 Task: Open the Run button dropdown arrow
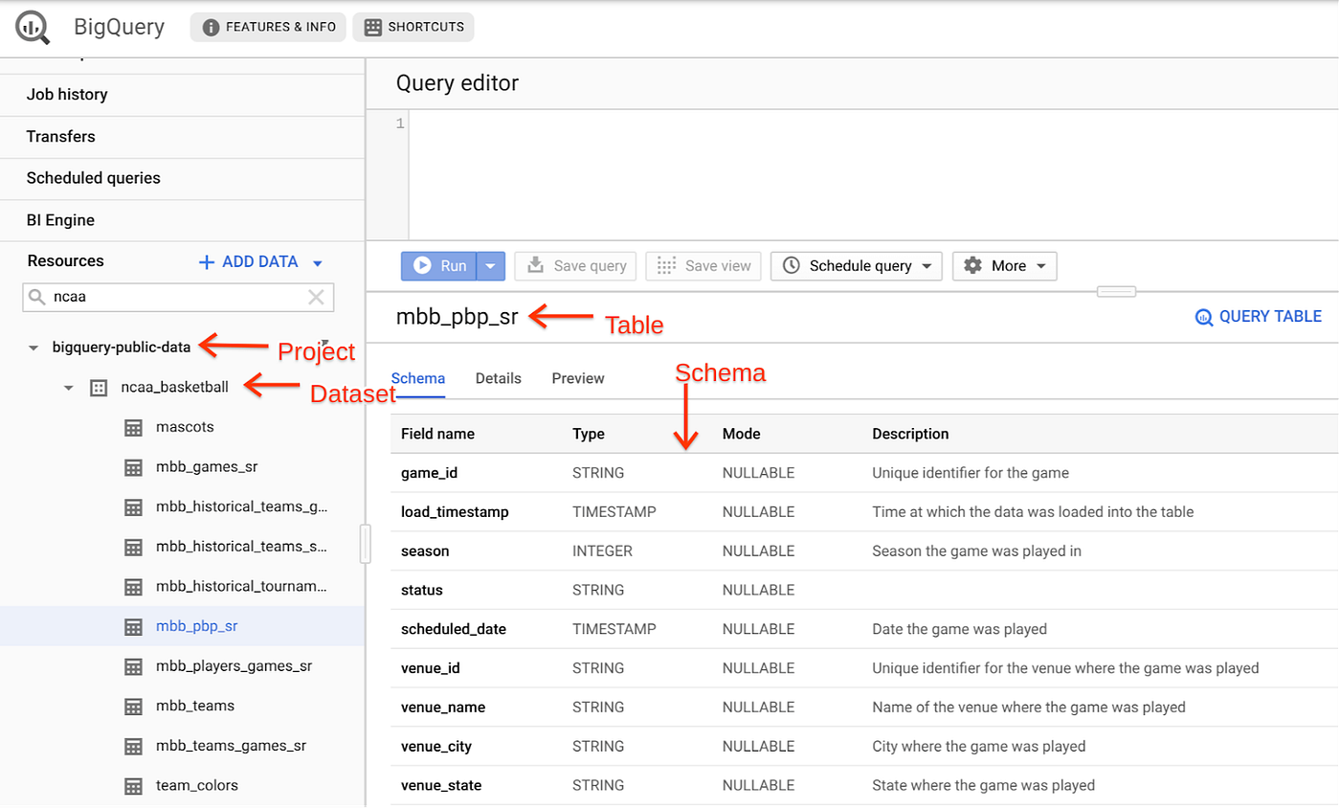tap(489, 265)
